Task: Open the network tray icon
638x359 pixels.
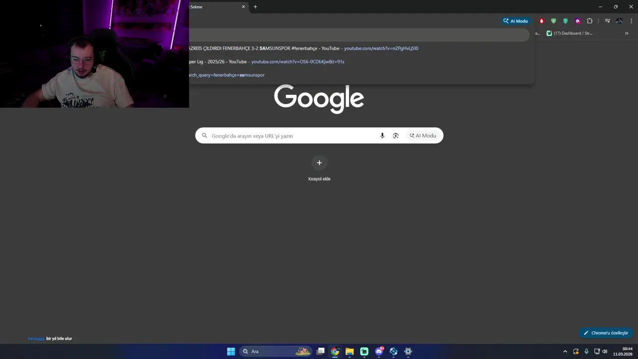Action: click(597, 352)
